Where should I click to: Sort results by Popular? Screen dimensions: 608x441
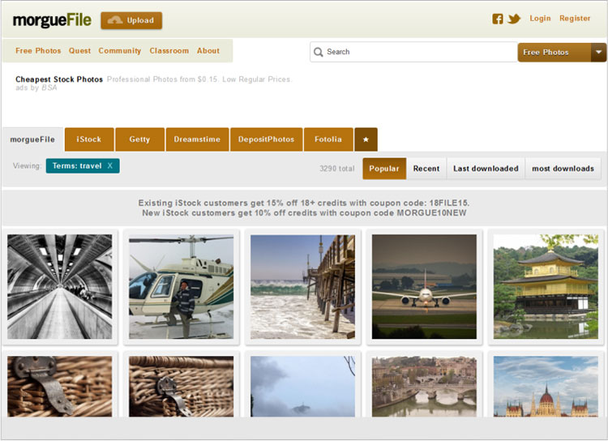(x=384, y=169)
